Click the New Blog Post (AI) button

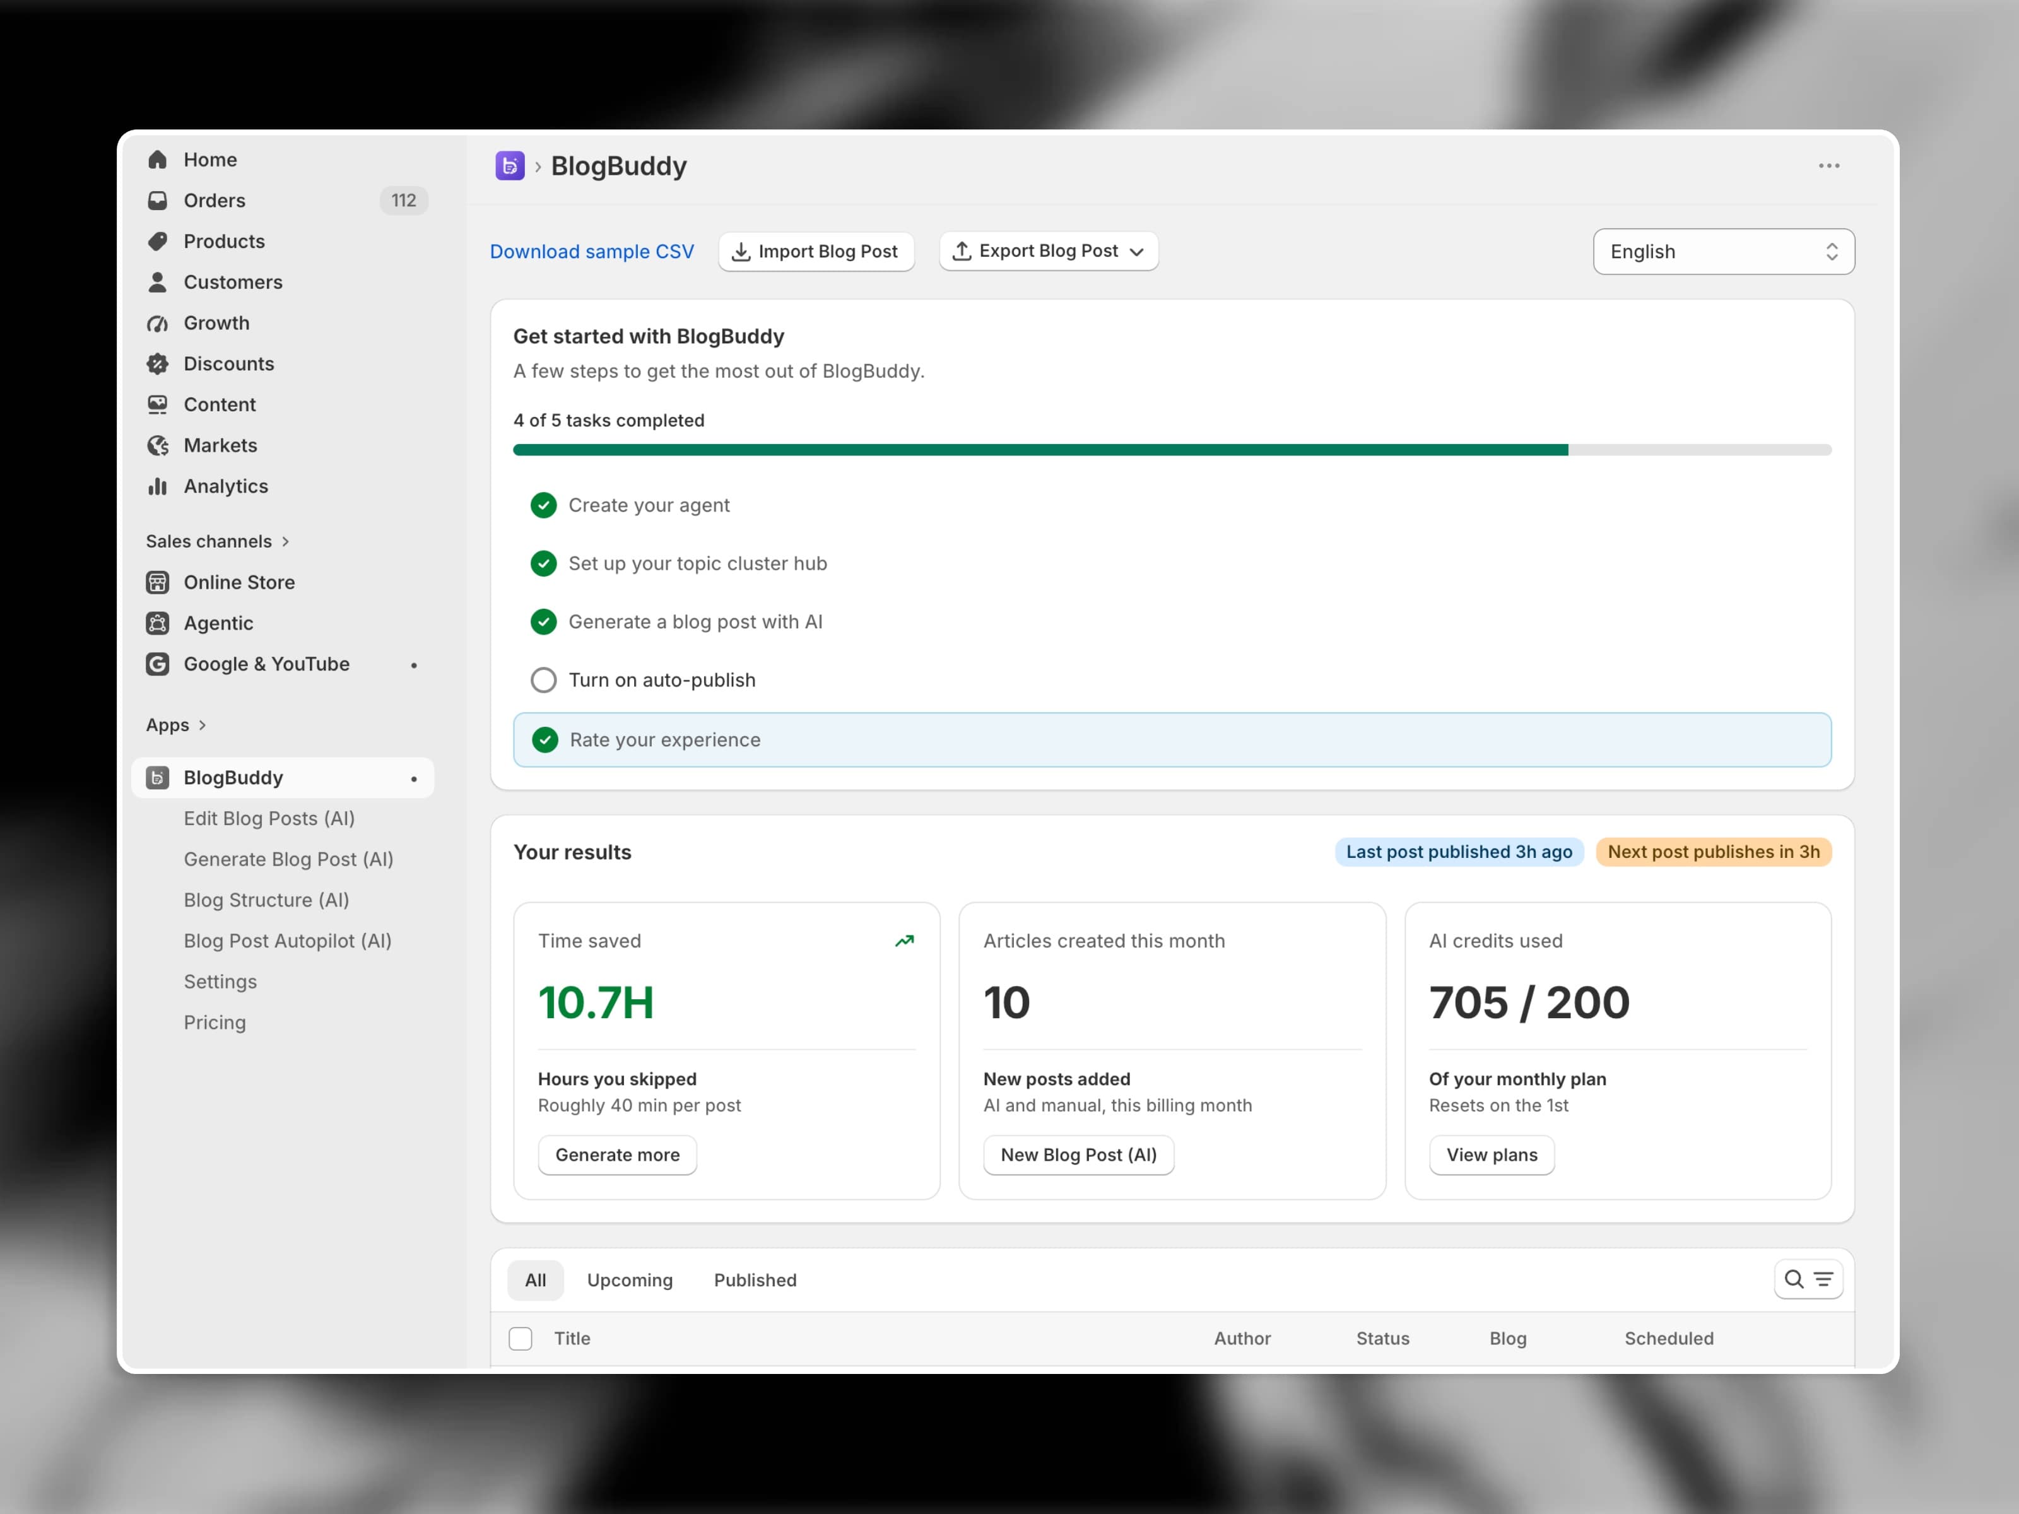(x=1079, y=1155)
